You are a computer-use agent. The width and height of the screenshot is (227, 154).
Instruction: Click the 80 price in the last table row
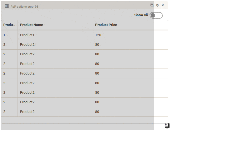[x=97, y=112]
